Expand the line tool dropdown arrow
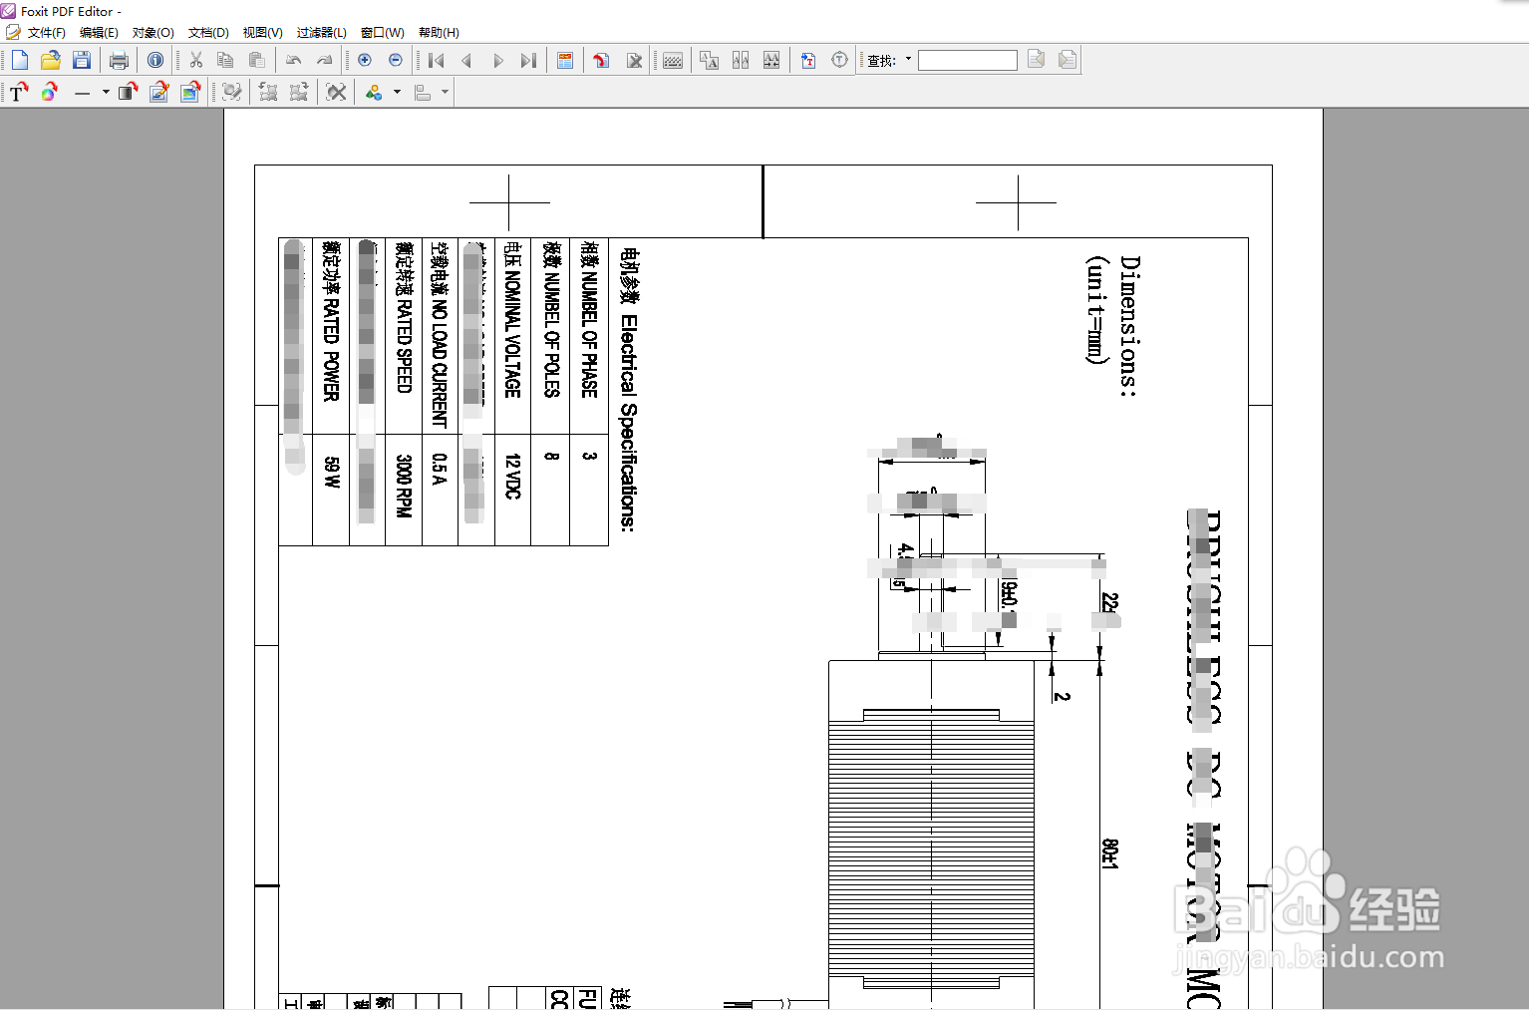This screenshot has width=1529, height=1010. [106, 92]
